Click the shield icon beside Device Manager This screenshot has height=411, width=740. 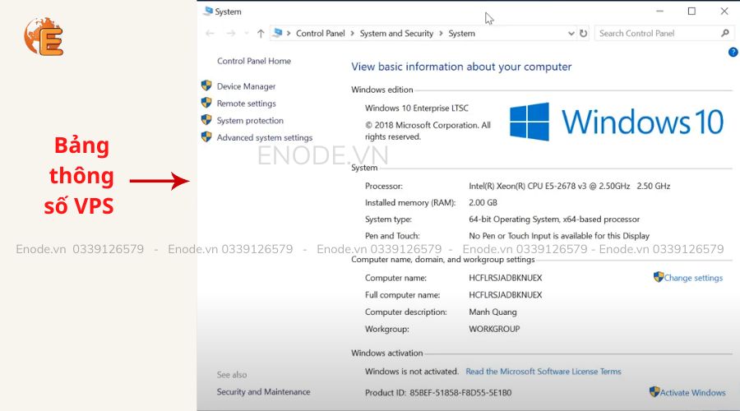click(x=206, y=85)
